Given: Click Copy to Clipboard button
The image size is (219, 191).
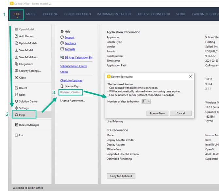Looking at the screenshot, I should (121, 176).
